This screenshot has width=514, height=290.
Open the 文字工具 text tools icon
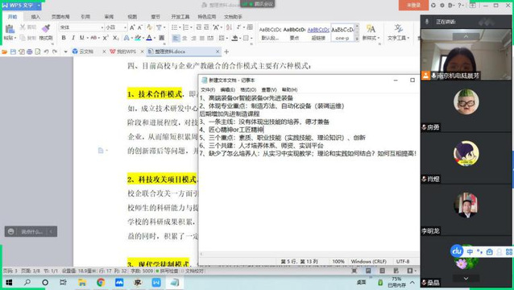tap(398, 32)
